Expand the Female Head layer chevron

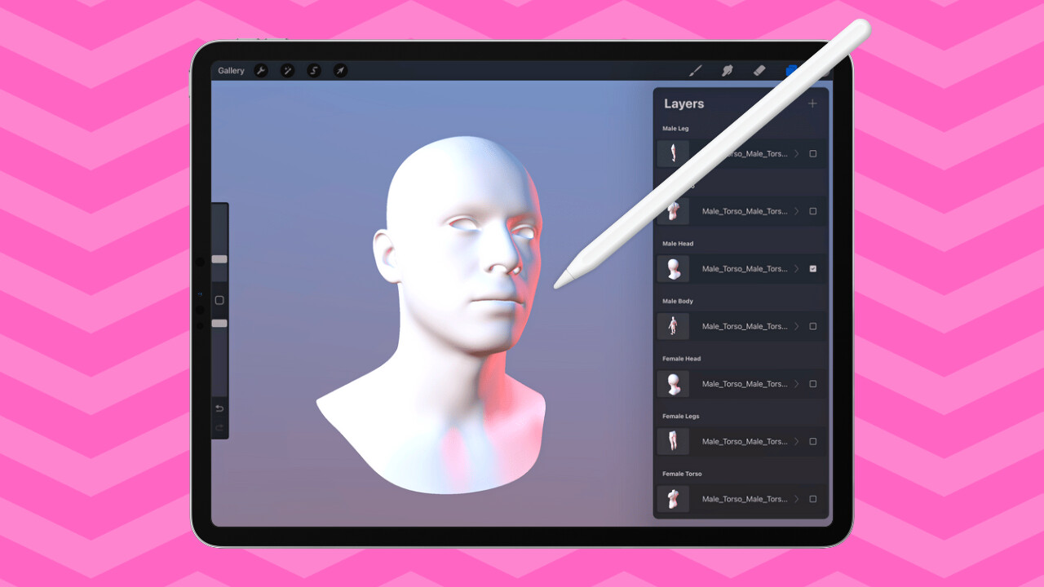point(797,383)
